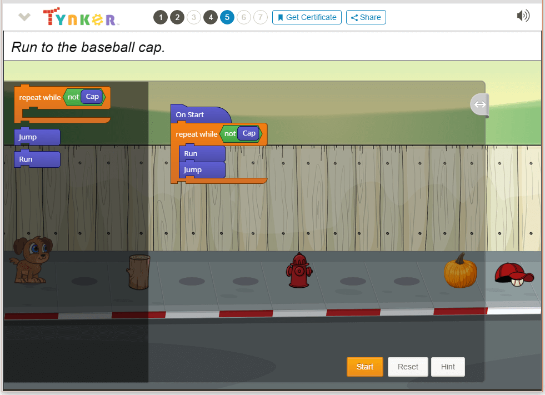Click the On Start block
Image resolution: width=545 pixels, height=395 pixels.
[201, 115]
